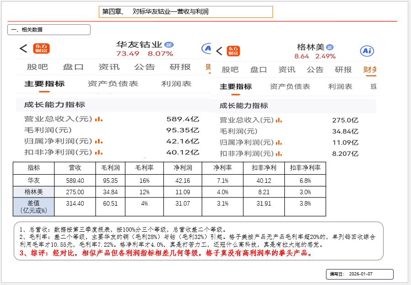Select the 指标 header cell in table
The height and width of the screenshot is (285, 411).
coord(34,168)
